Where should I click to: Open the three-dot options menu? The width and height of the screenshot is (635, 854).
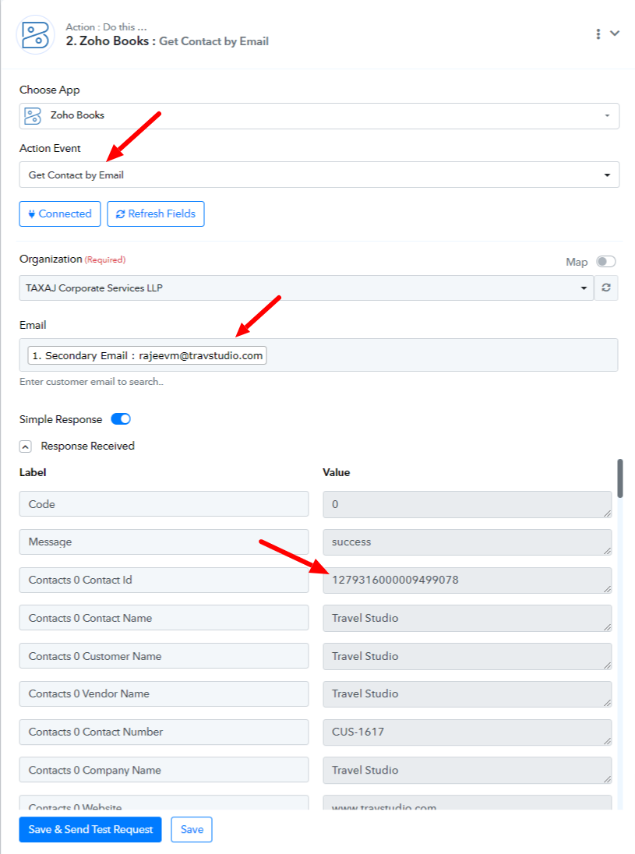598,34
